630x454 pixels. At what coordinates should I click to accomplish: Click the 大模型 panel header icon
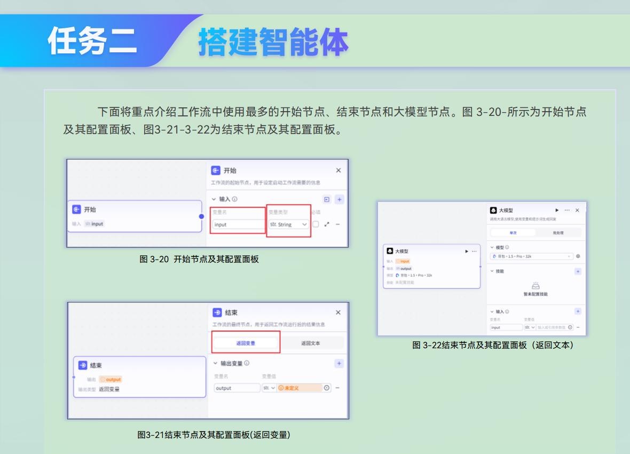point(493,210)
